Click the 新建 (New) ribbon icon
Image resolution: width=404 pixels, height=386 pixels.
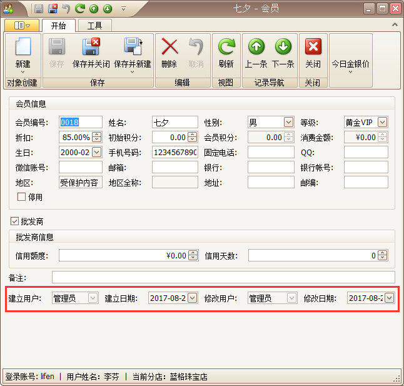coord(23,48)
